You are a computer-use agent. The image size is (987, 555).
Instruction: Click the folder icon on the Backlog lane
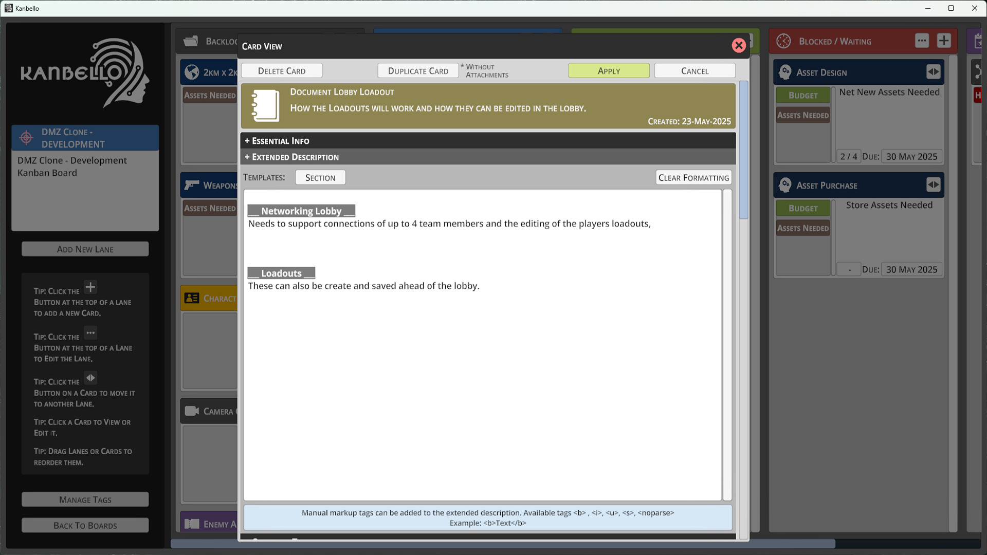pyautogui.click(x=191, y=41)
